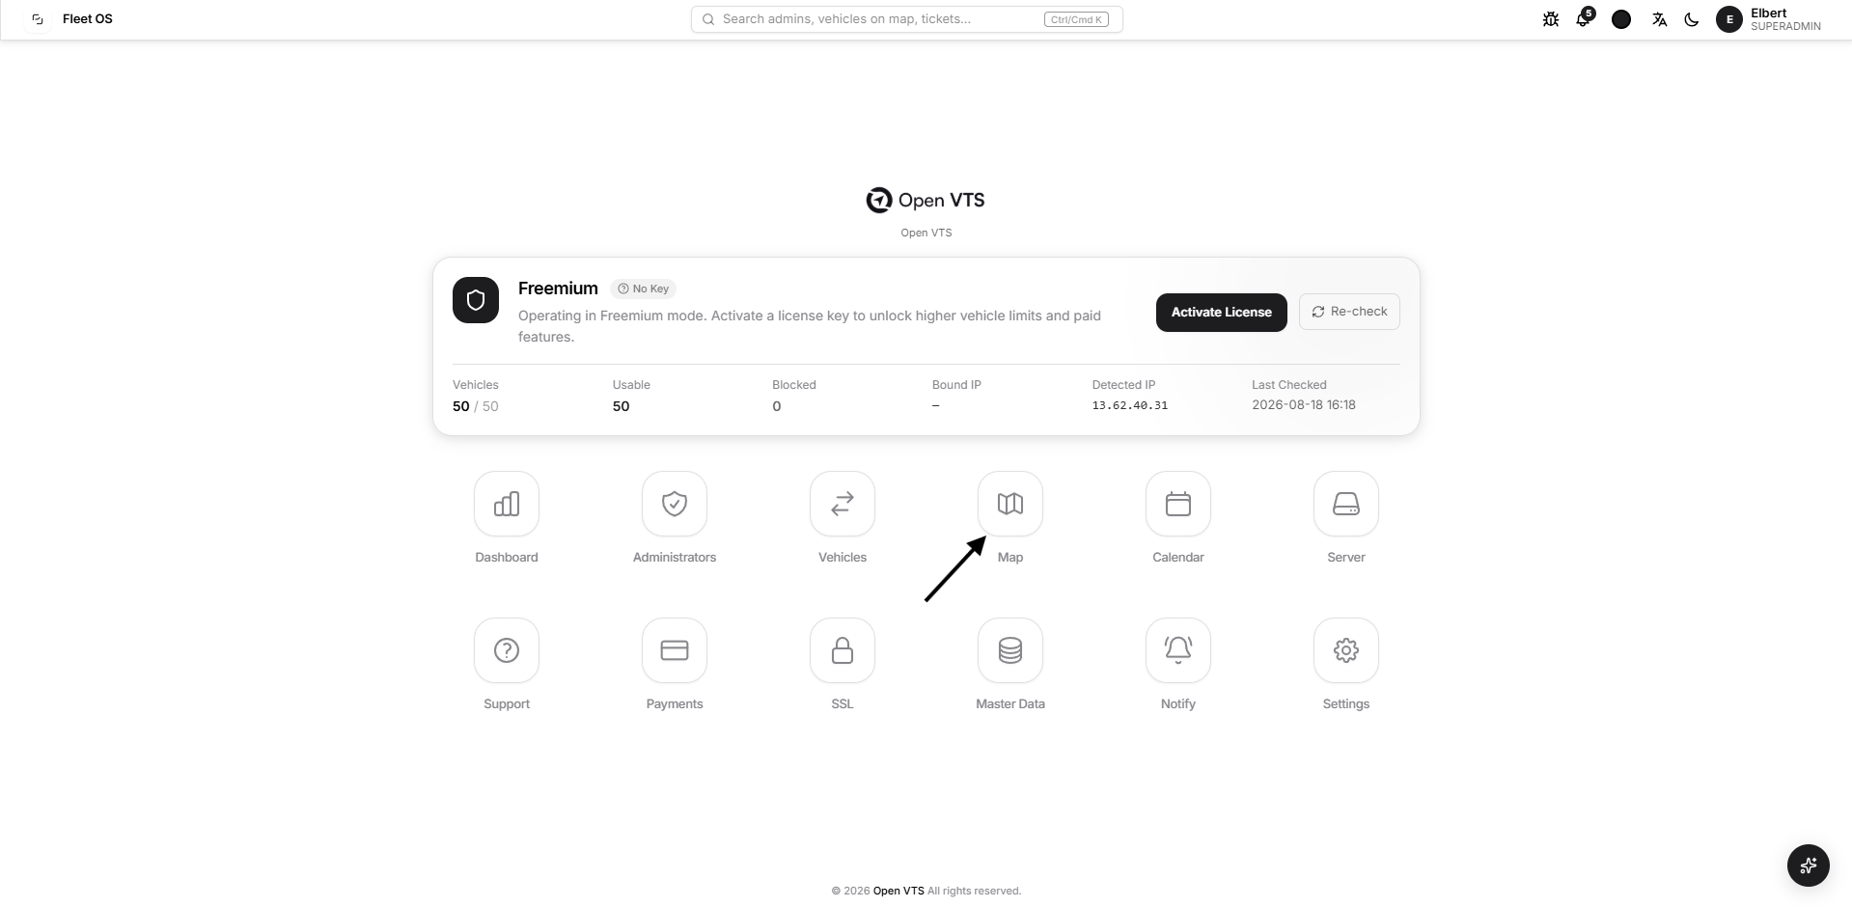Open the Calendar tile
This screenshot has width=1852, height=907.
[1178, 504]
